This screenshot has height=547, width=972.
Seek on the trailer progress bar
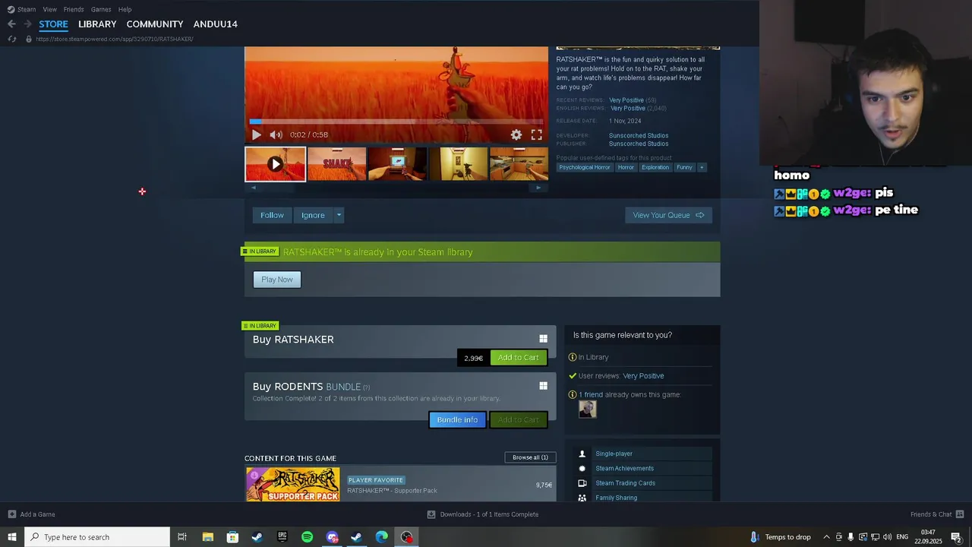tap(396, 121)
